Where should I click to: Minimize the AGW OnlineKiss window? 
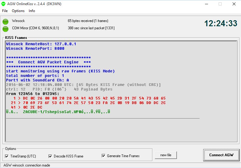click(x=207, y=4)
